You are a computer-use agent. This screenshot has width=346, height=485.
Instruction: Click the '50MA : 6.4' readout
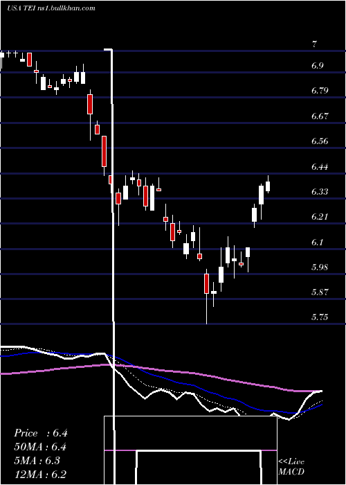tap(40, 447)
